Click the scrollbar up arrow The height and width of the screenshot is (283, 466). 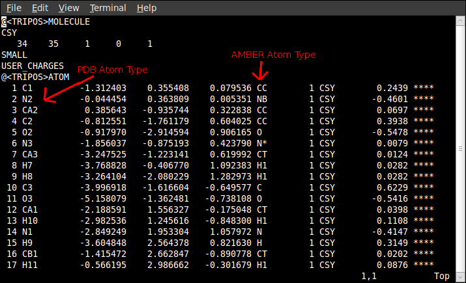[x=460, y=21]
